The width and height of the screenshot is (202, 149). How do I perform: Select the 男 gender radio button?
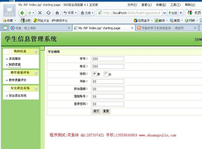click(95, 74)
